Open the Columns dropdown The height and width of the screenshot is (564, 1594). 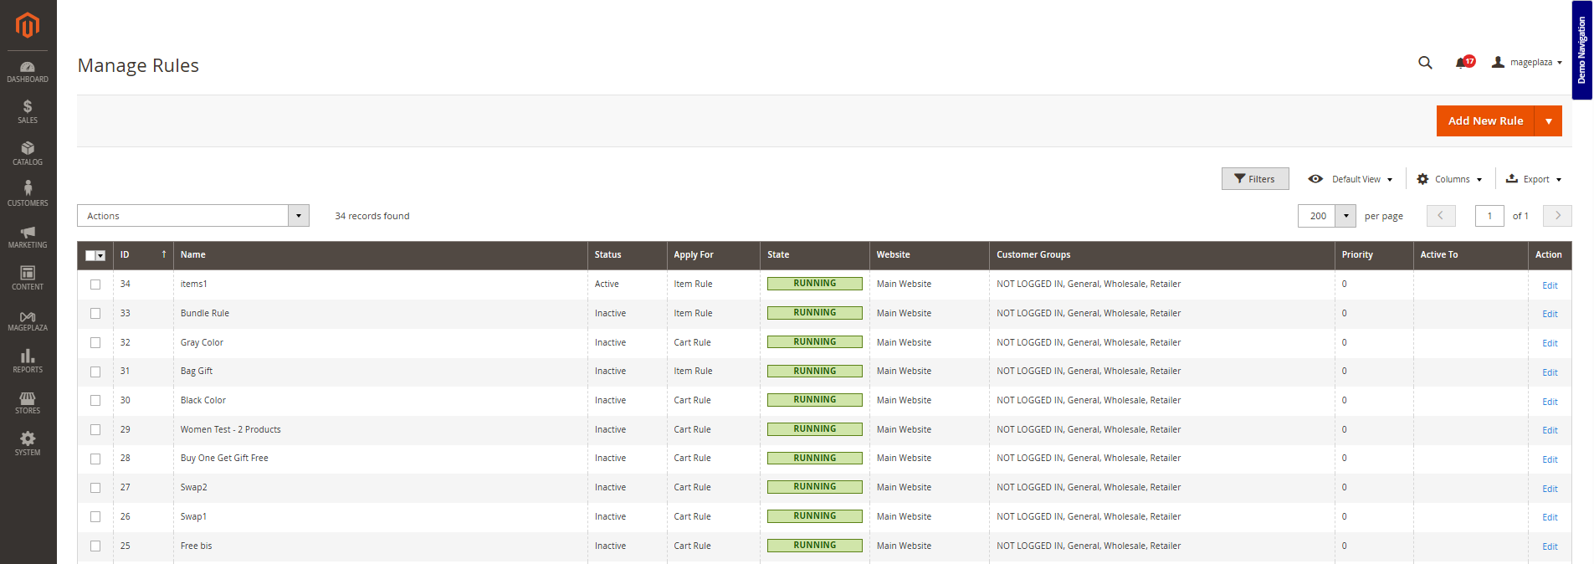pyautogui.click(x=1449, y=179)
